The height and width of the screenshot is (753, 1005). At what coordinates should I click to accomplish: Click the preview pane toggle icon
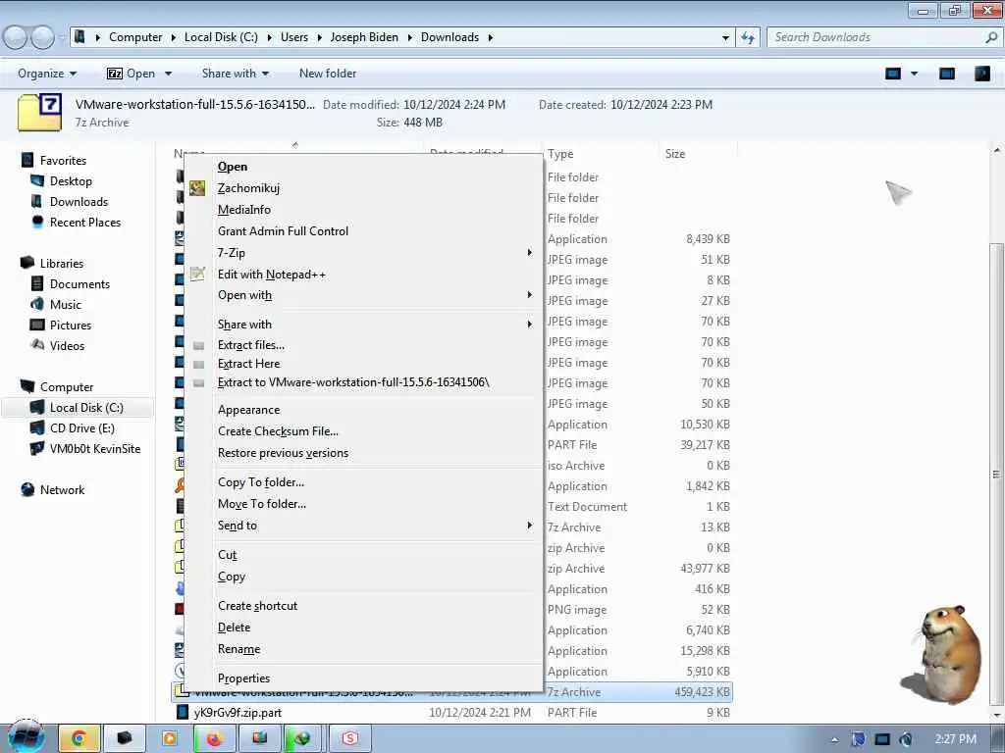pos(947,74)
